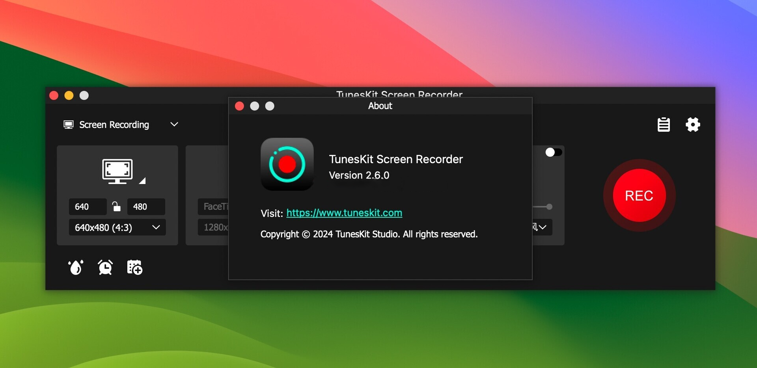Click the small triangle beside monitor icon
This screenshot has height=368, width=757.
(x=142, y=180)
